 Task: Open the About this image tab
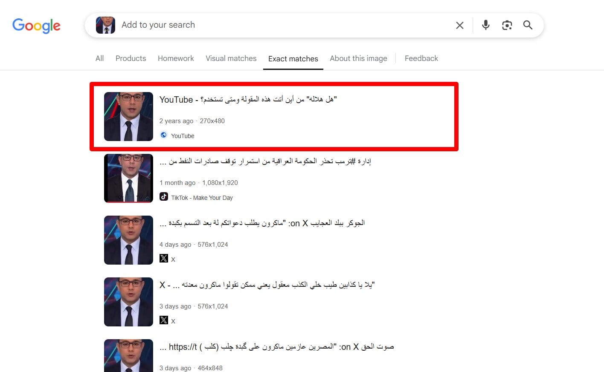(358, 58)
